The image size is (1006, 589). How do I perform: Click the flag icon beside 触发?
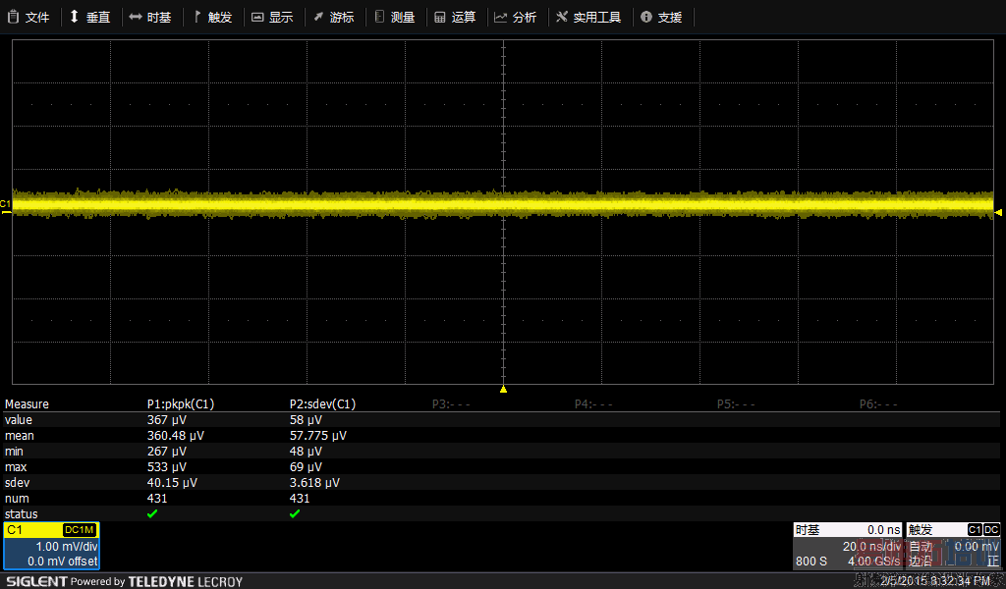(x=197, y=17)
